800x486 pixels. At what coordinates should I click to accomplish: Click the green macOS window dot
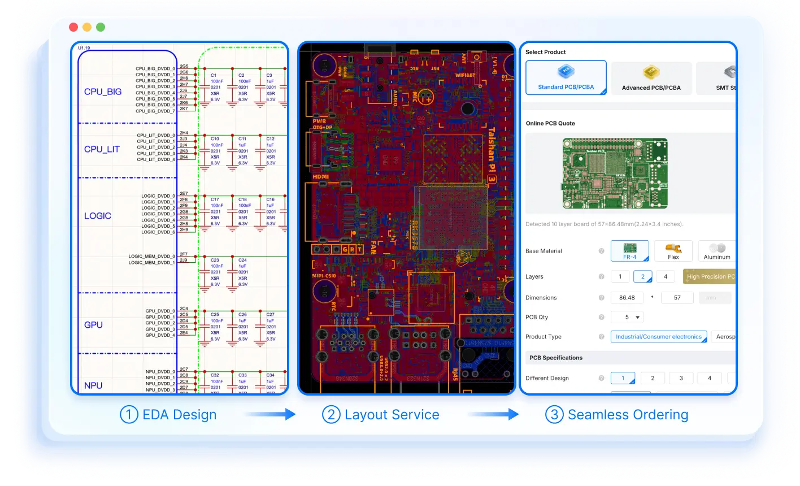click(x=101, y=27)
